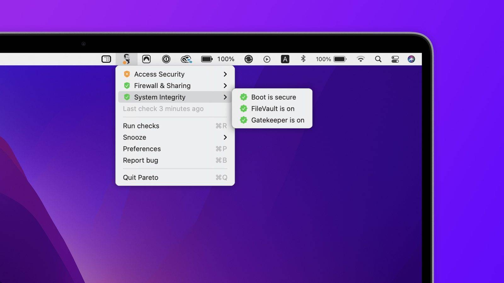Click the Bluetooth status icon

click(303, 59)
